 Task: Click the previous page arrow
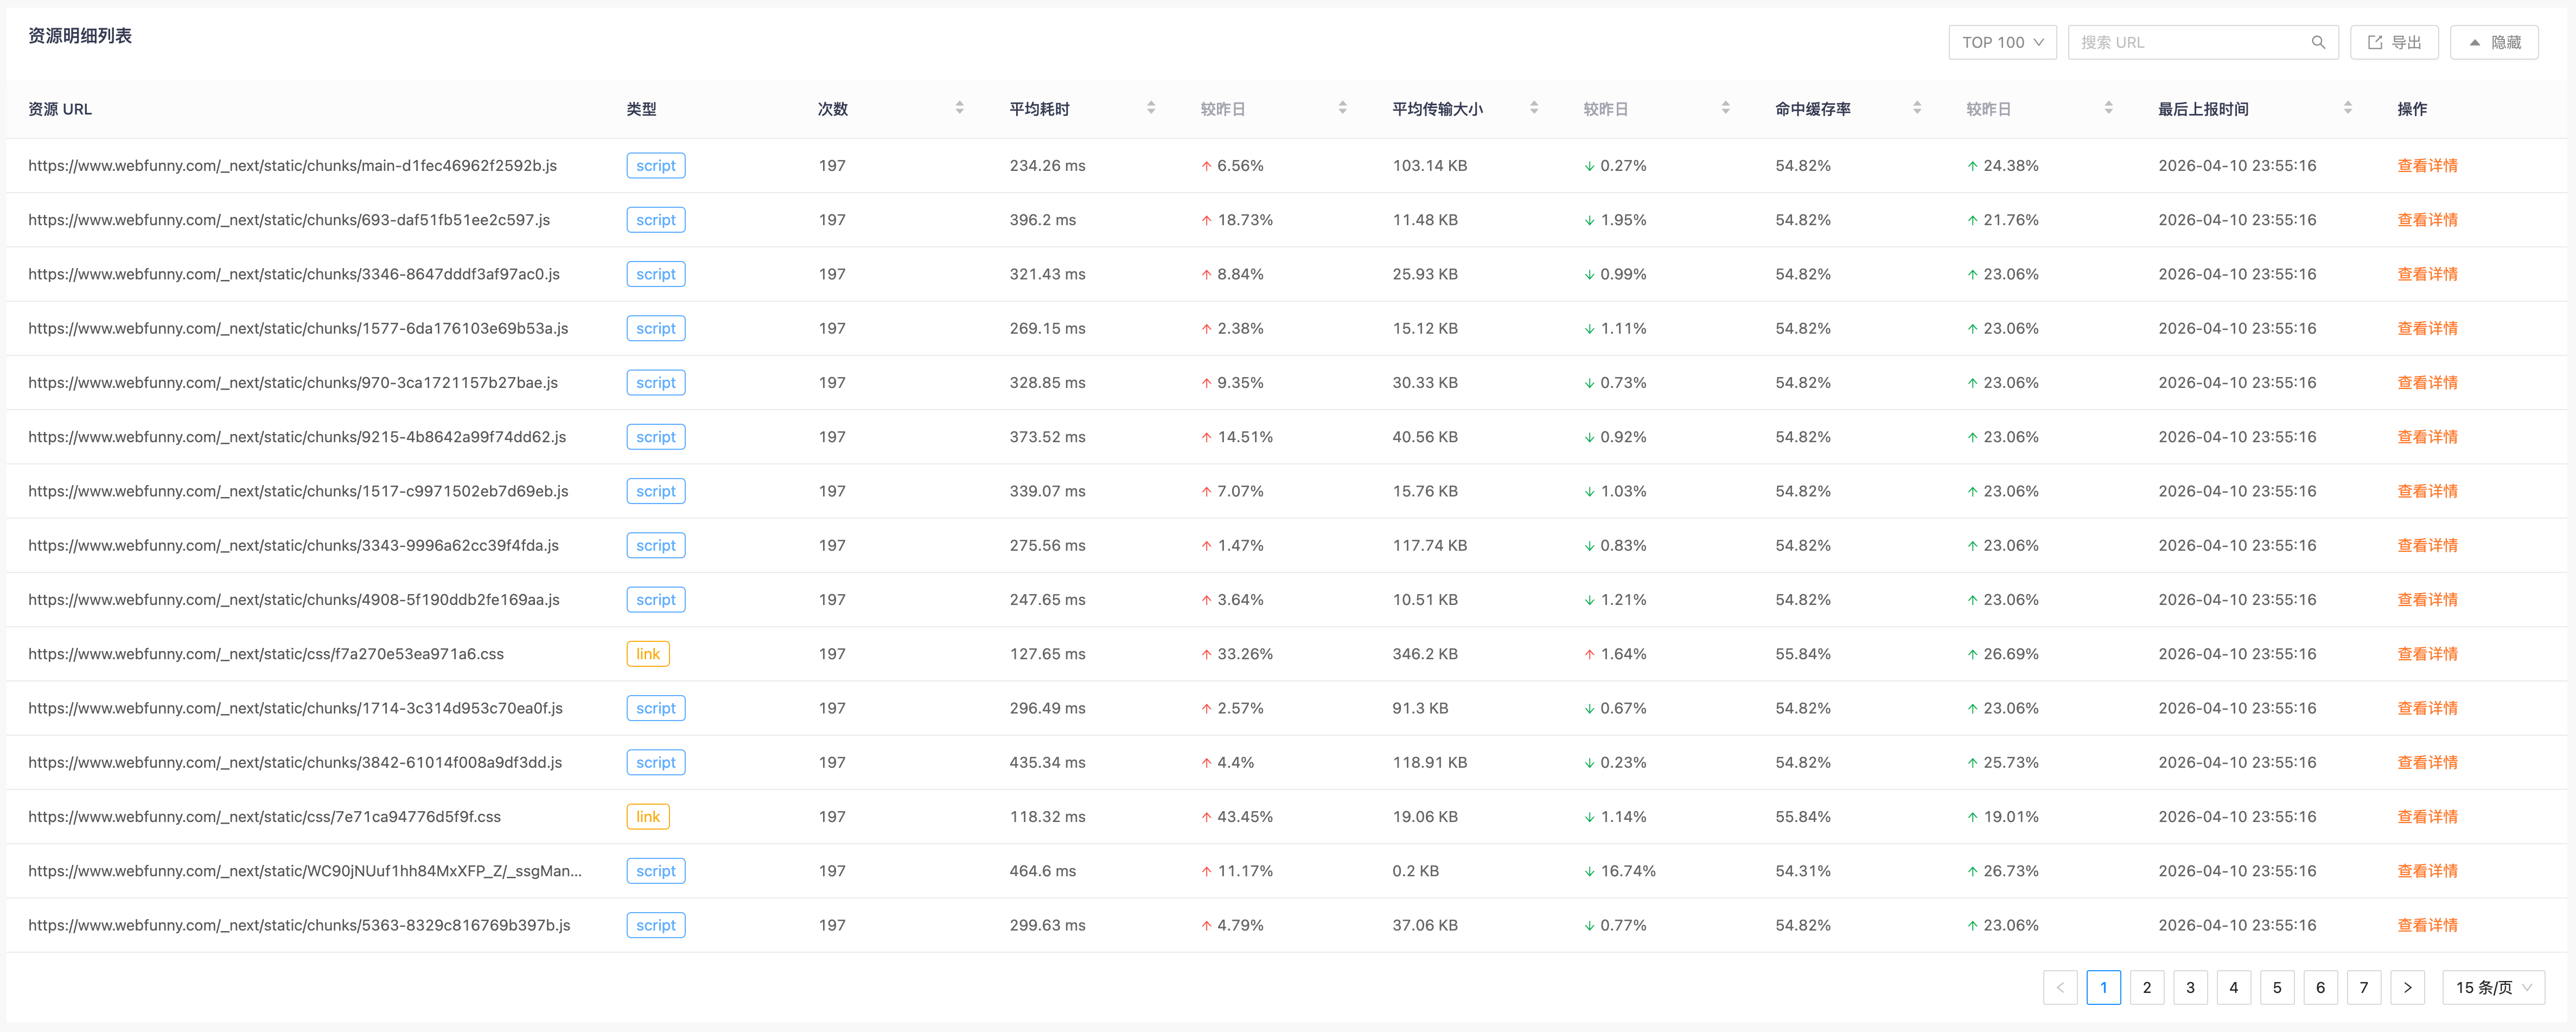2059,987
